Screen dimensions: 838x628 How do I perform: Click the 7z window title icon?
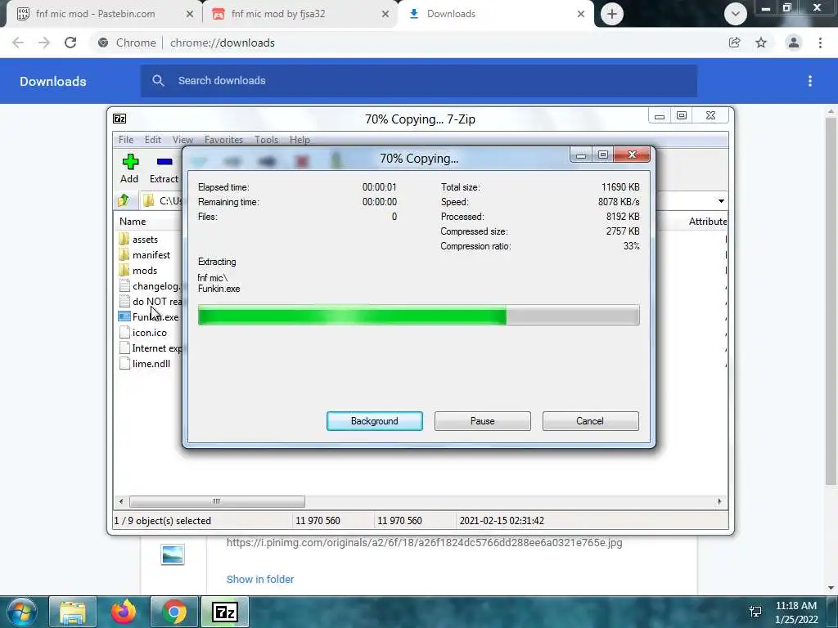click(x=119, y=119)
